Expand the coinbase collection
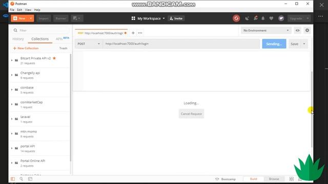 click(x=12, y=89)
